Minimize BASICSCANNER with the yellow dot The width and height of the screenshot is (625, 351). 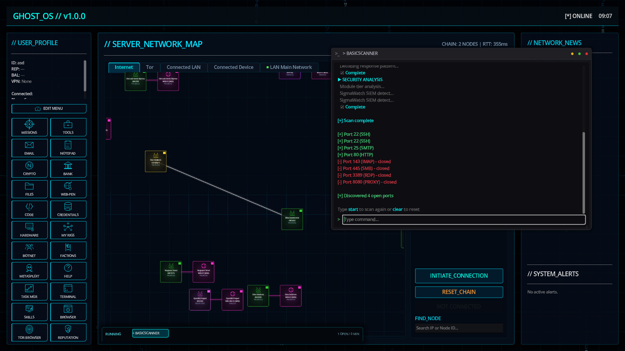pyautogui.click(x=572, y=54)
